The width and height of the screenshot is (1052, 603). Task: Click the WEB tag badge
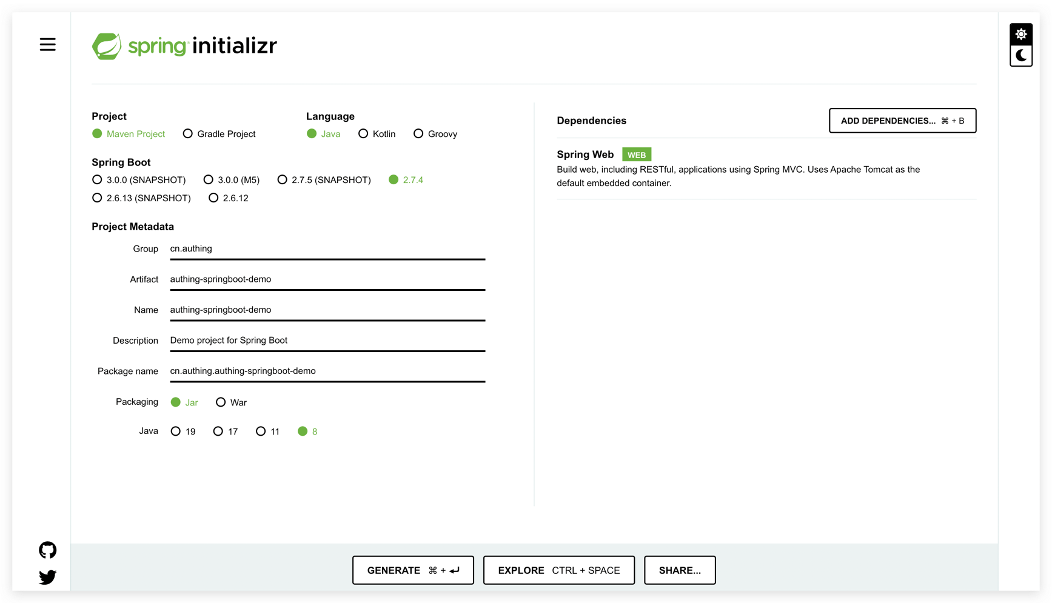click(x=636, y=155)
